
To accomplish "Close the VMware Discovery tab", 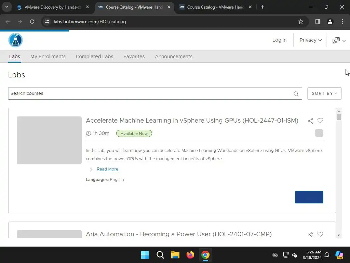I will coord(87,7).
